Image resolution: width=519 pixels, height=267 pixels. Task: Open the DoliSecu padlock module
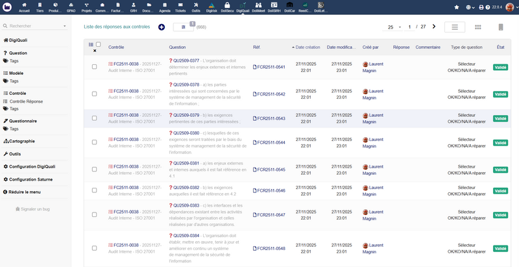(227, 7)
